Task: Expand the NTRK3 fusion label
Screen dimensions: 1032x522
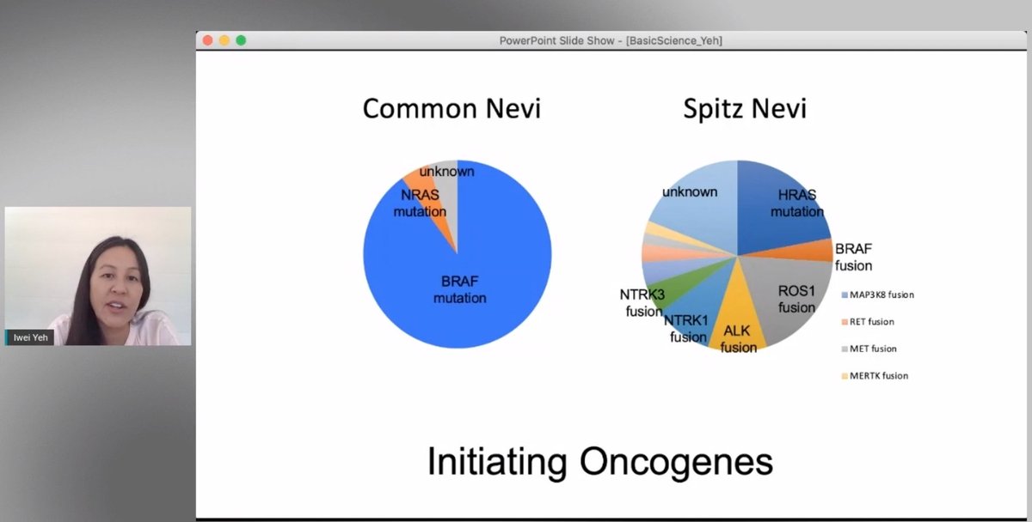Action: pyautogui.click(x=641, y=302)
